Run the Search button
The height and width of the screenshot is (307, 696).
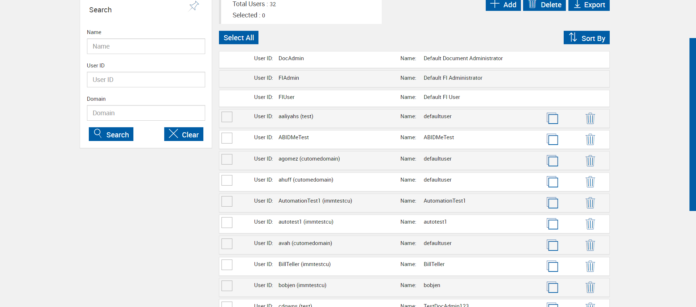pyautogui.click(x=111, y=134)
